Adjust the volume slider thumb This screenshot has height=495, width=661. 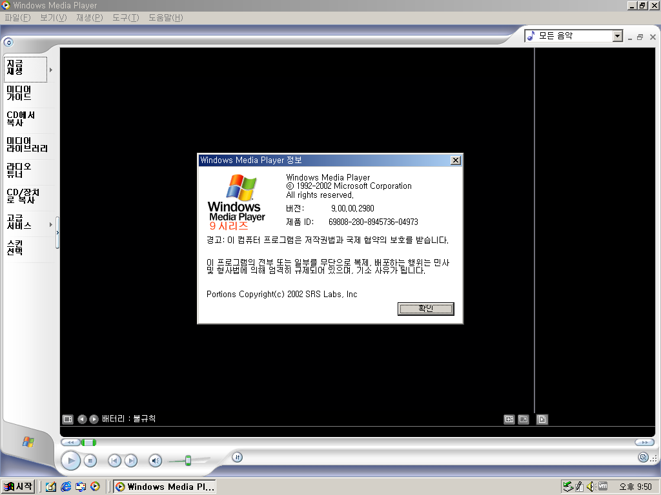click(x=188, y=460)
